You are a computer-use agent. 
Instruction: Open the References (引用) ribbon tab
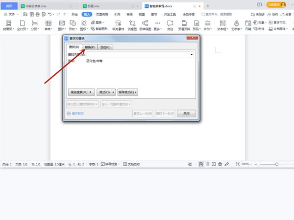118,14
